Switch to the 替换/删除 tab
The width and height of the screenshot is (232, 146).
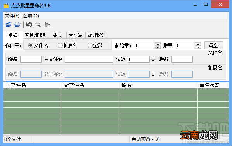[x=35, y=35]
